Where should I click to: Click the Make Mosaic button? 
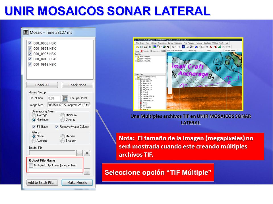coord(77,182)
